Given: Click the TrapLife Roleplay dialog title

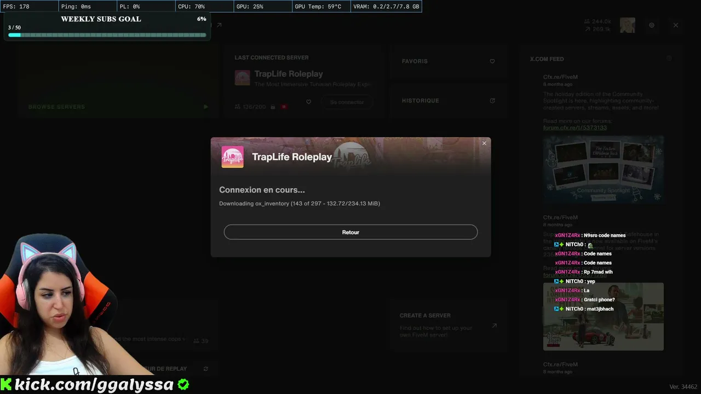Looking at the screenshot, I should tap(292, 157).
